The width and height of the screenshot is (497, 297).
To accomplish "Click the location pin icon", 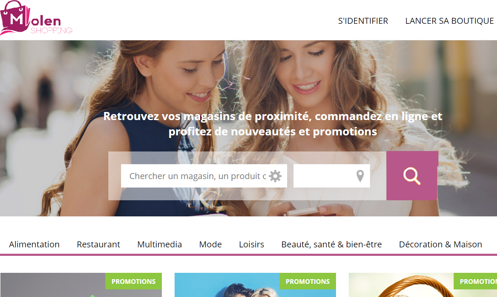I will coord(360,176).
